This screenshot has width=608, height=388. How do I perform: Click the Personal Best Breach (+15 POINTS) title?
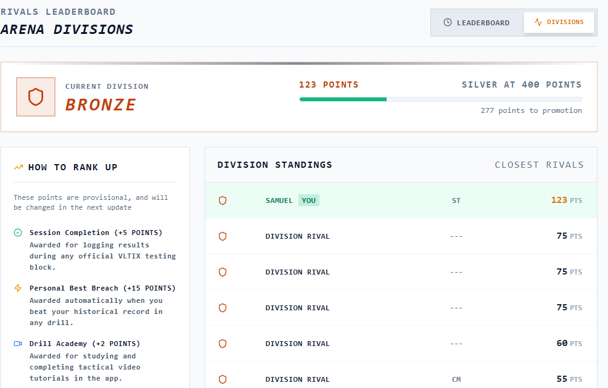tap(102, 288)
